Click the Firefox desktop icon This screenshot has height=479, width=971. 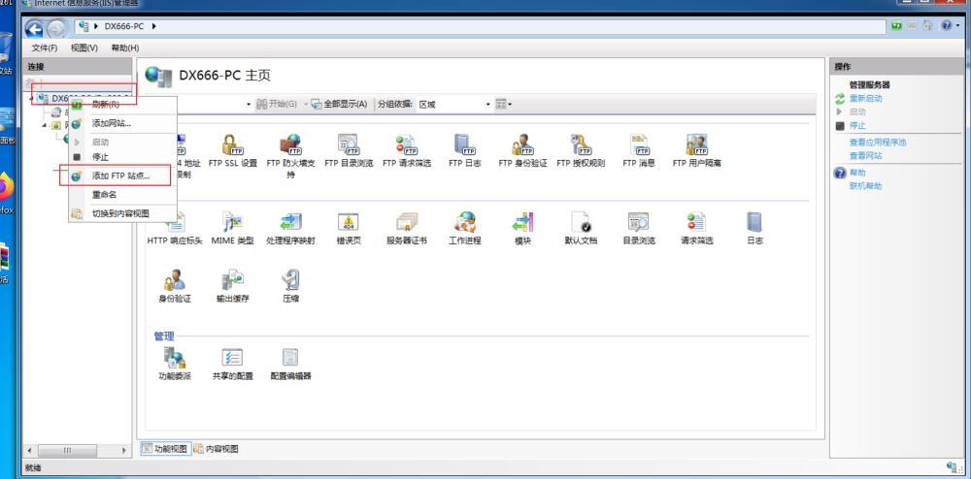(x=5, y=193)
